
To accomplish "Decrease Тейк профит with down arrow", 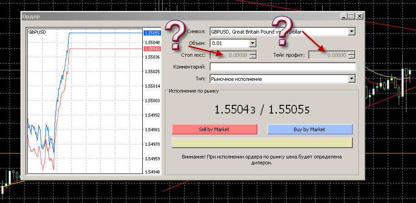I will coord(352,57).
